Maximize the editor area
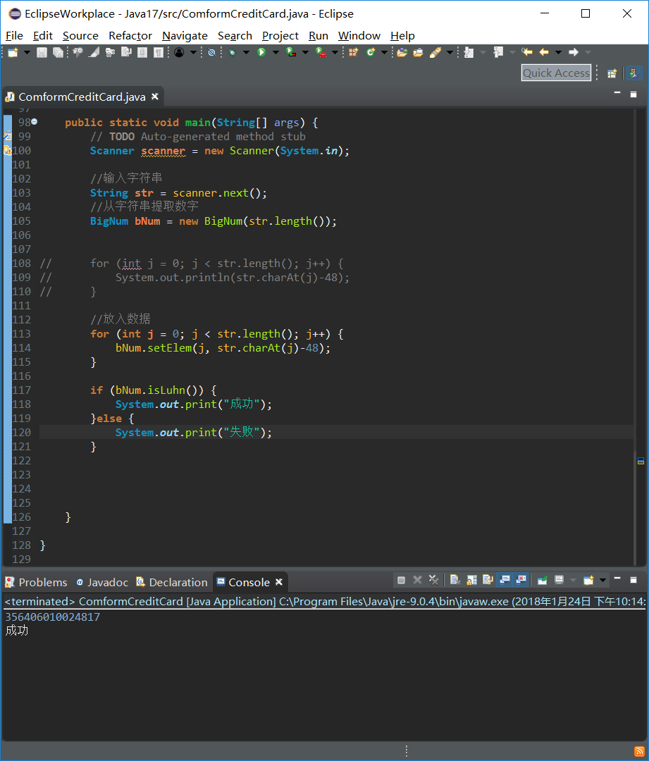This screenshot has width=649, height=761. (633, 94)
